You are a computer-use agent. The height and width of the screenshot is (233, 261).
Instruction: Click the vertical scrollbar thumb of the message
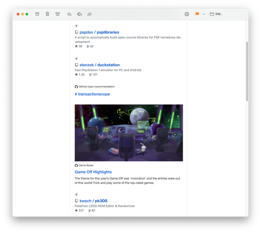coord(247,72)
